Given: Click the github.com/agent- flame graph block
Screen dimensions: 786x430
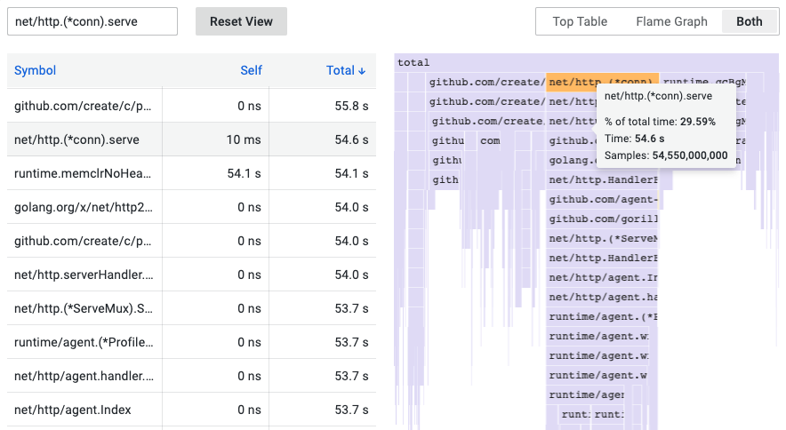Looking at the screenshot, I should click(602, 200).
